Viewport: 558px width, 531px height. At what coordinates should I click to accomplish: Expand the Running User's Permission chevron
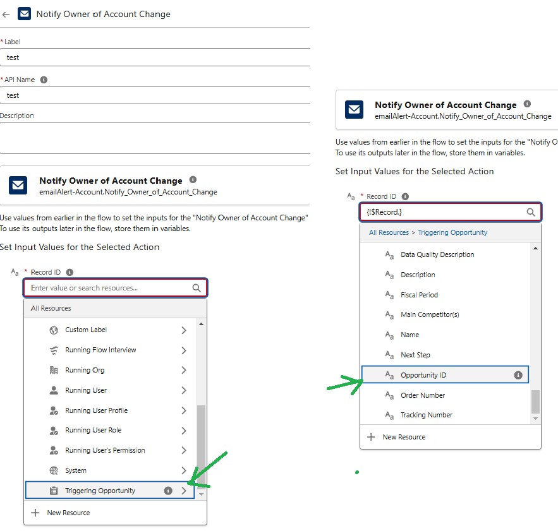[184, 450]
